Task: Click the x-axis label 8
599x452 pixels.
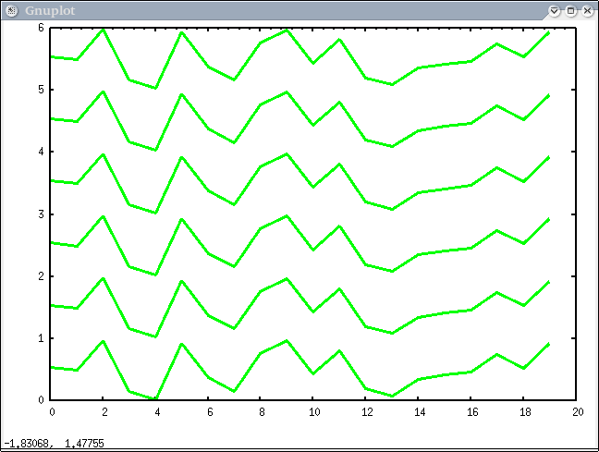Action: [x=262, y=412]
